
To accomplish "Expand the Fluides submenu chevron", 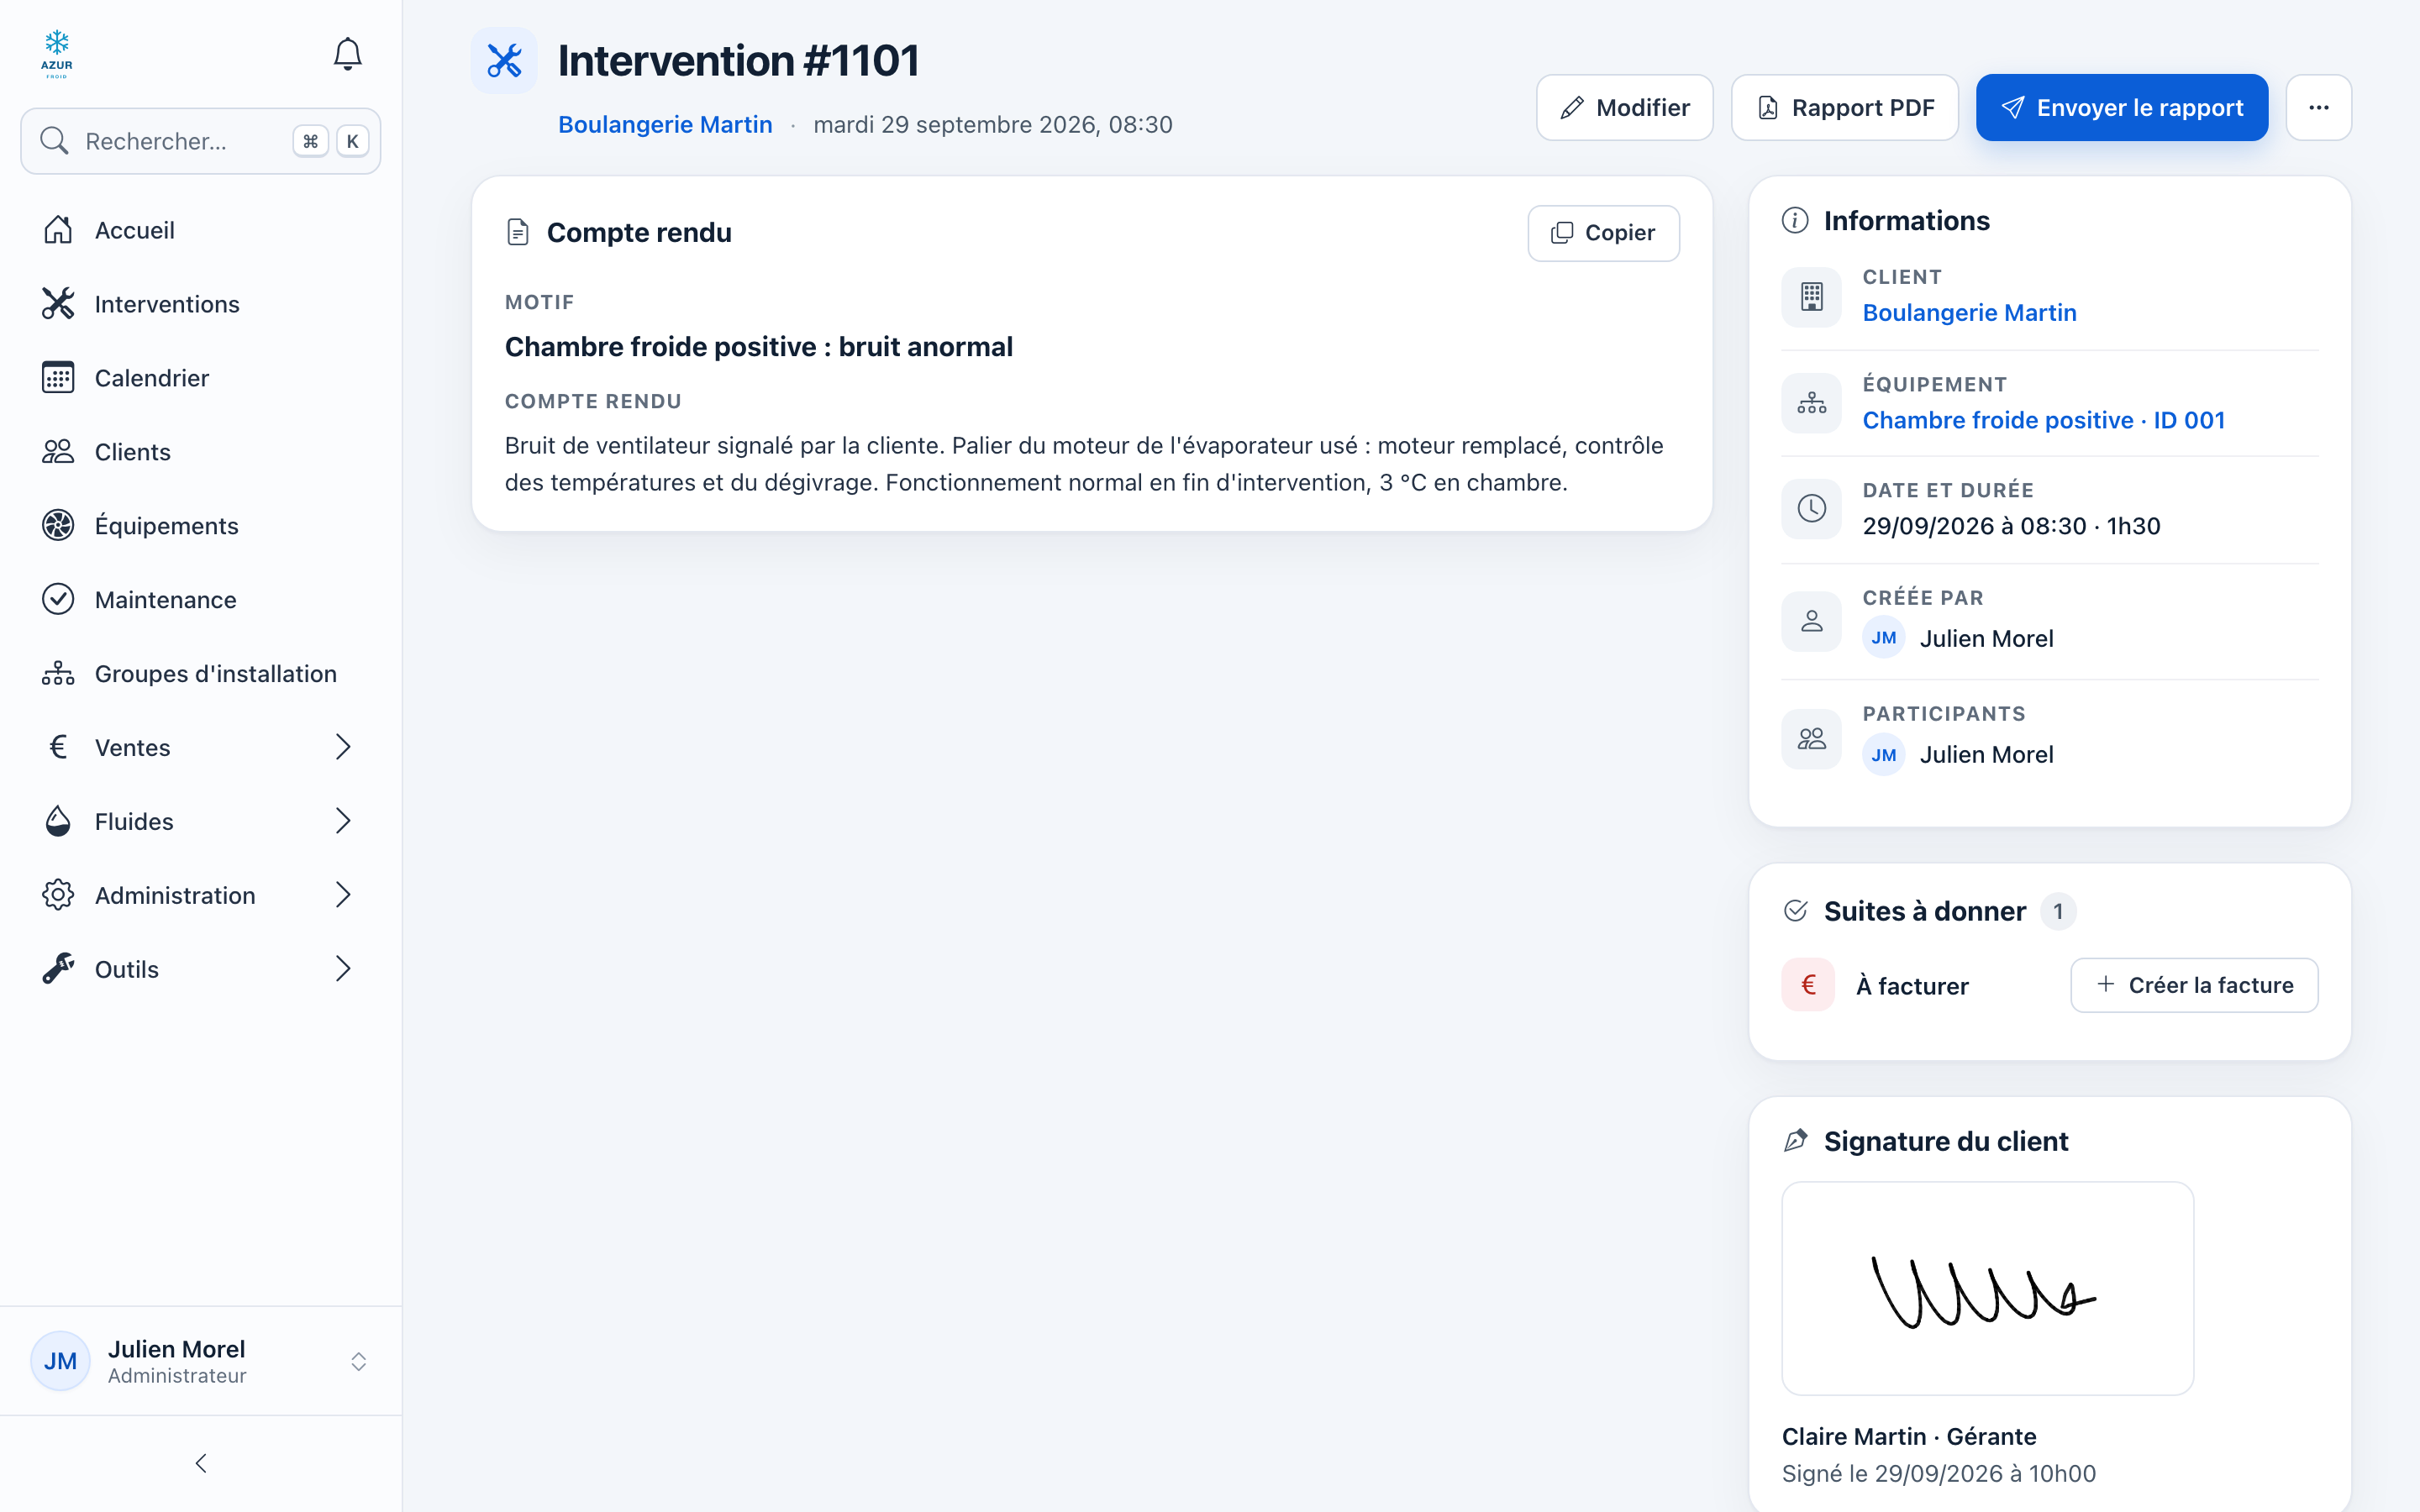I will [343, 821].
